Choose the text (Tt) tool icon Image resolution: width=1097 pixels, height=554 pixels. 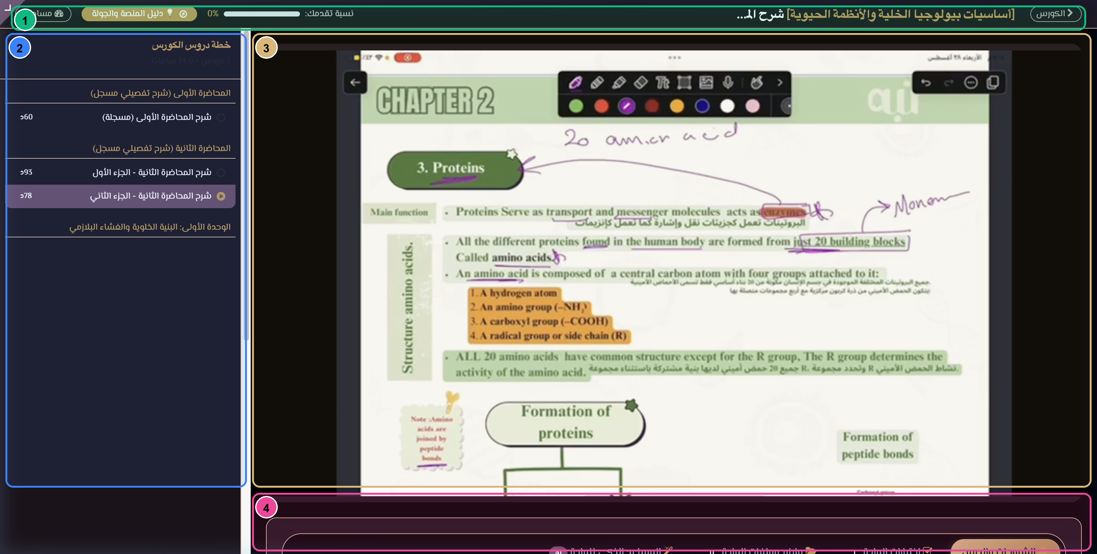click(662, 82)
